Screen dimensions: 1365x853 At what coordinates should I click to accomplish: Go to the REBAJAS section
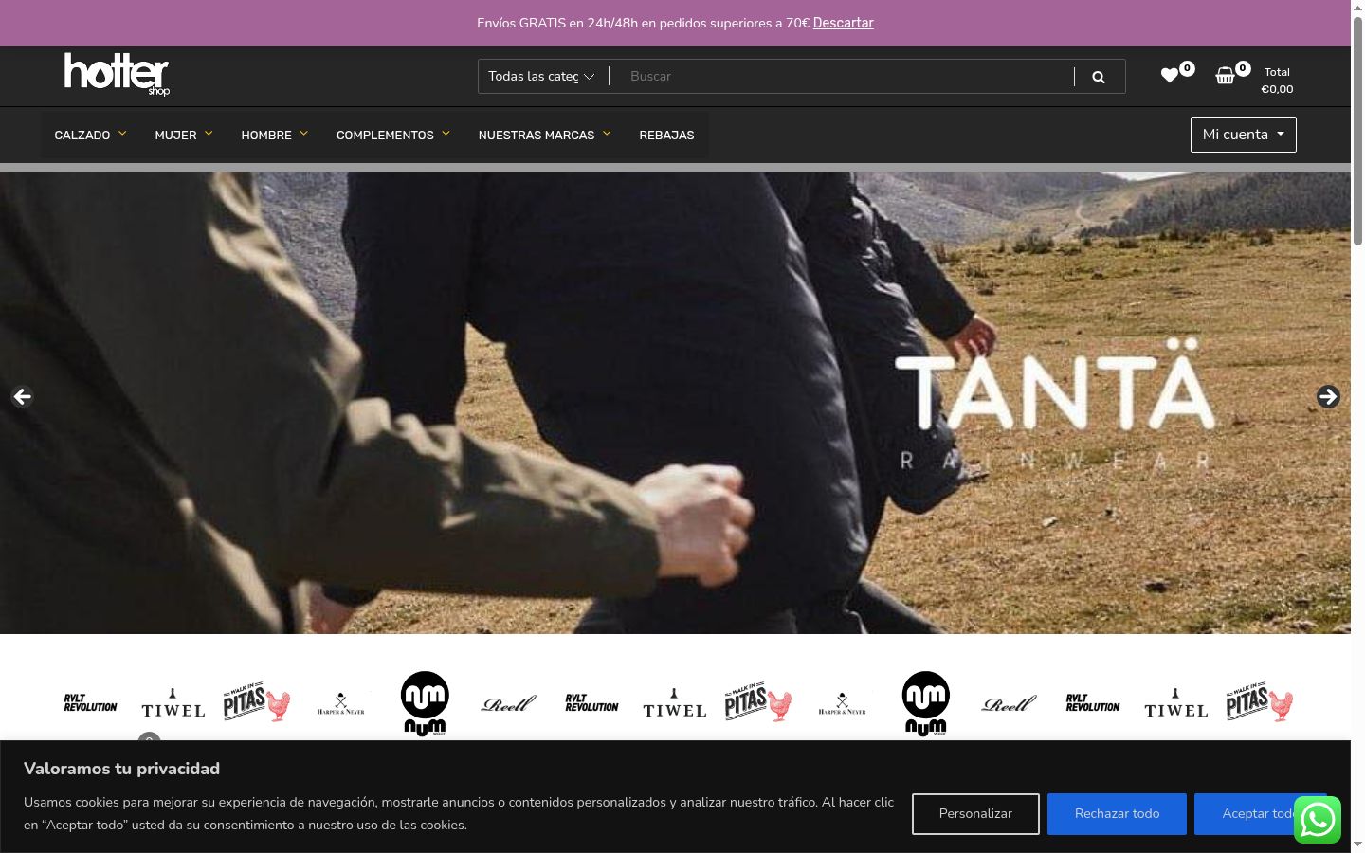666,136
